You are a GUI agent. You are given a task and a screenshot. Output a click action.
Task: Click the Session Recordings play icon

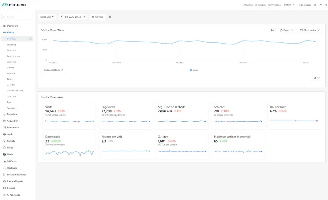coord(4,174)
